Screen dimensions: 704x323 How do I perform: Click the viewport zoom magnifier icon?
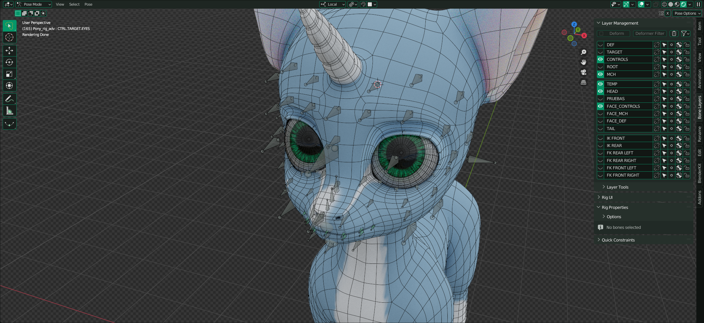pos(584,52)
